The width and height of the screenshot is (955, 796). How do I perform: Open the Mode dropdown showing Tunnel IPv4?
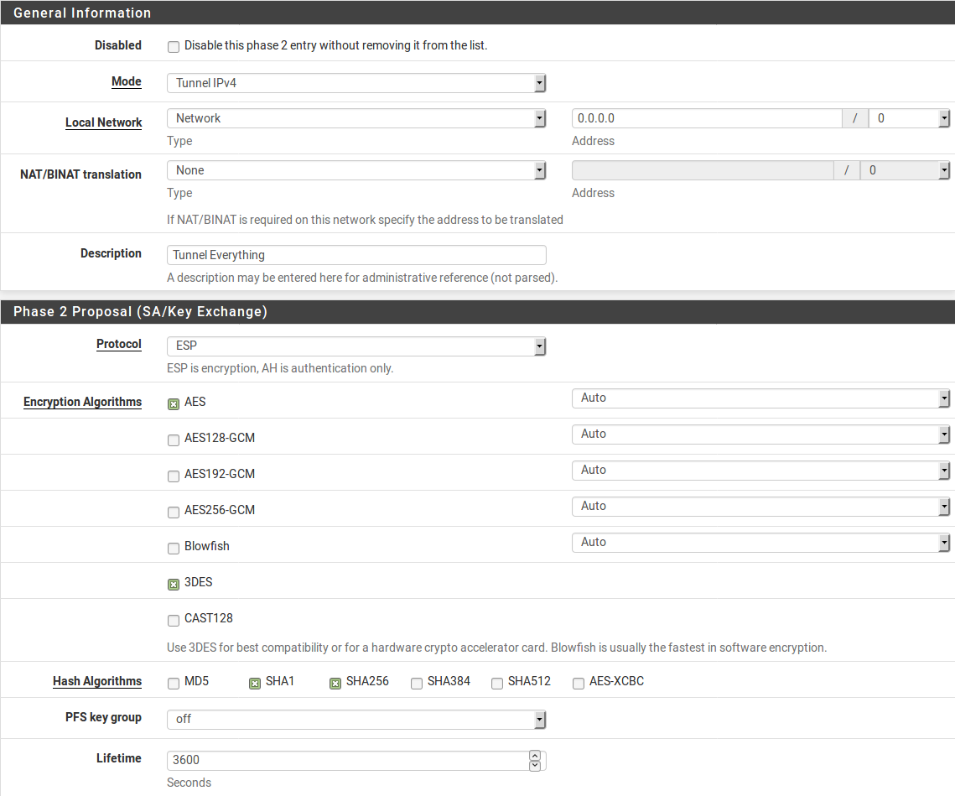(x=356, y=83)
